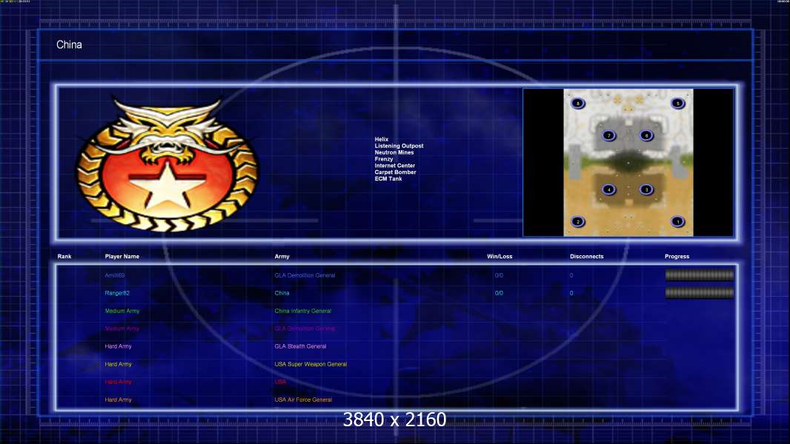Click the progress bar in the Ranger82 row

(700, 292)
